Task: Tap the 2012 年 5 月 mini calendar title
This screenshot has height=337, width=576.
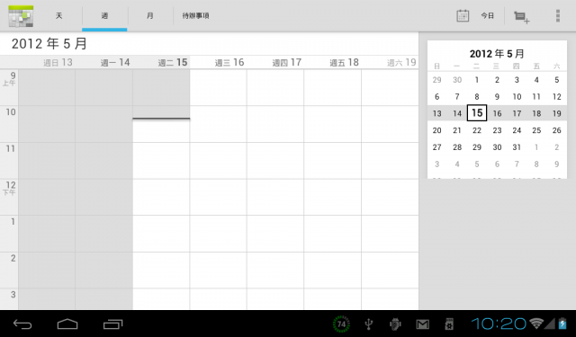Action: (x=497, y=54)
